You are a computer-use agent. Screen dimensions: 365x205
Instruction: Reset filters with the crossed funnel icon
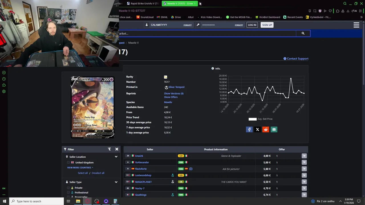(109, 149)
